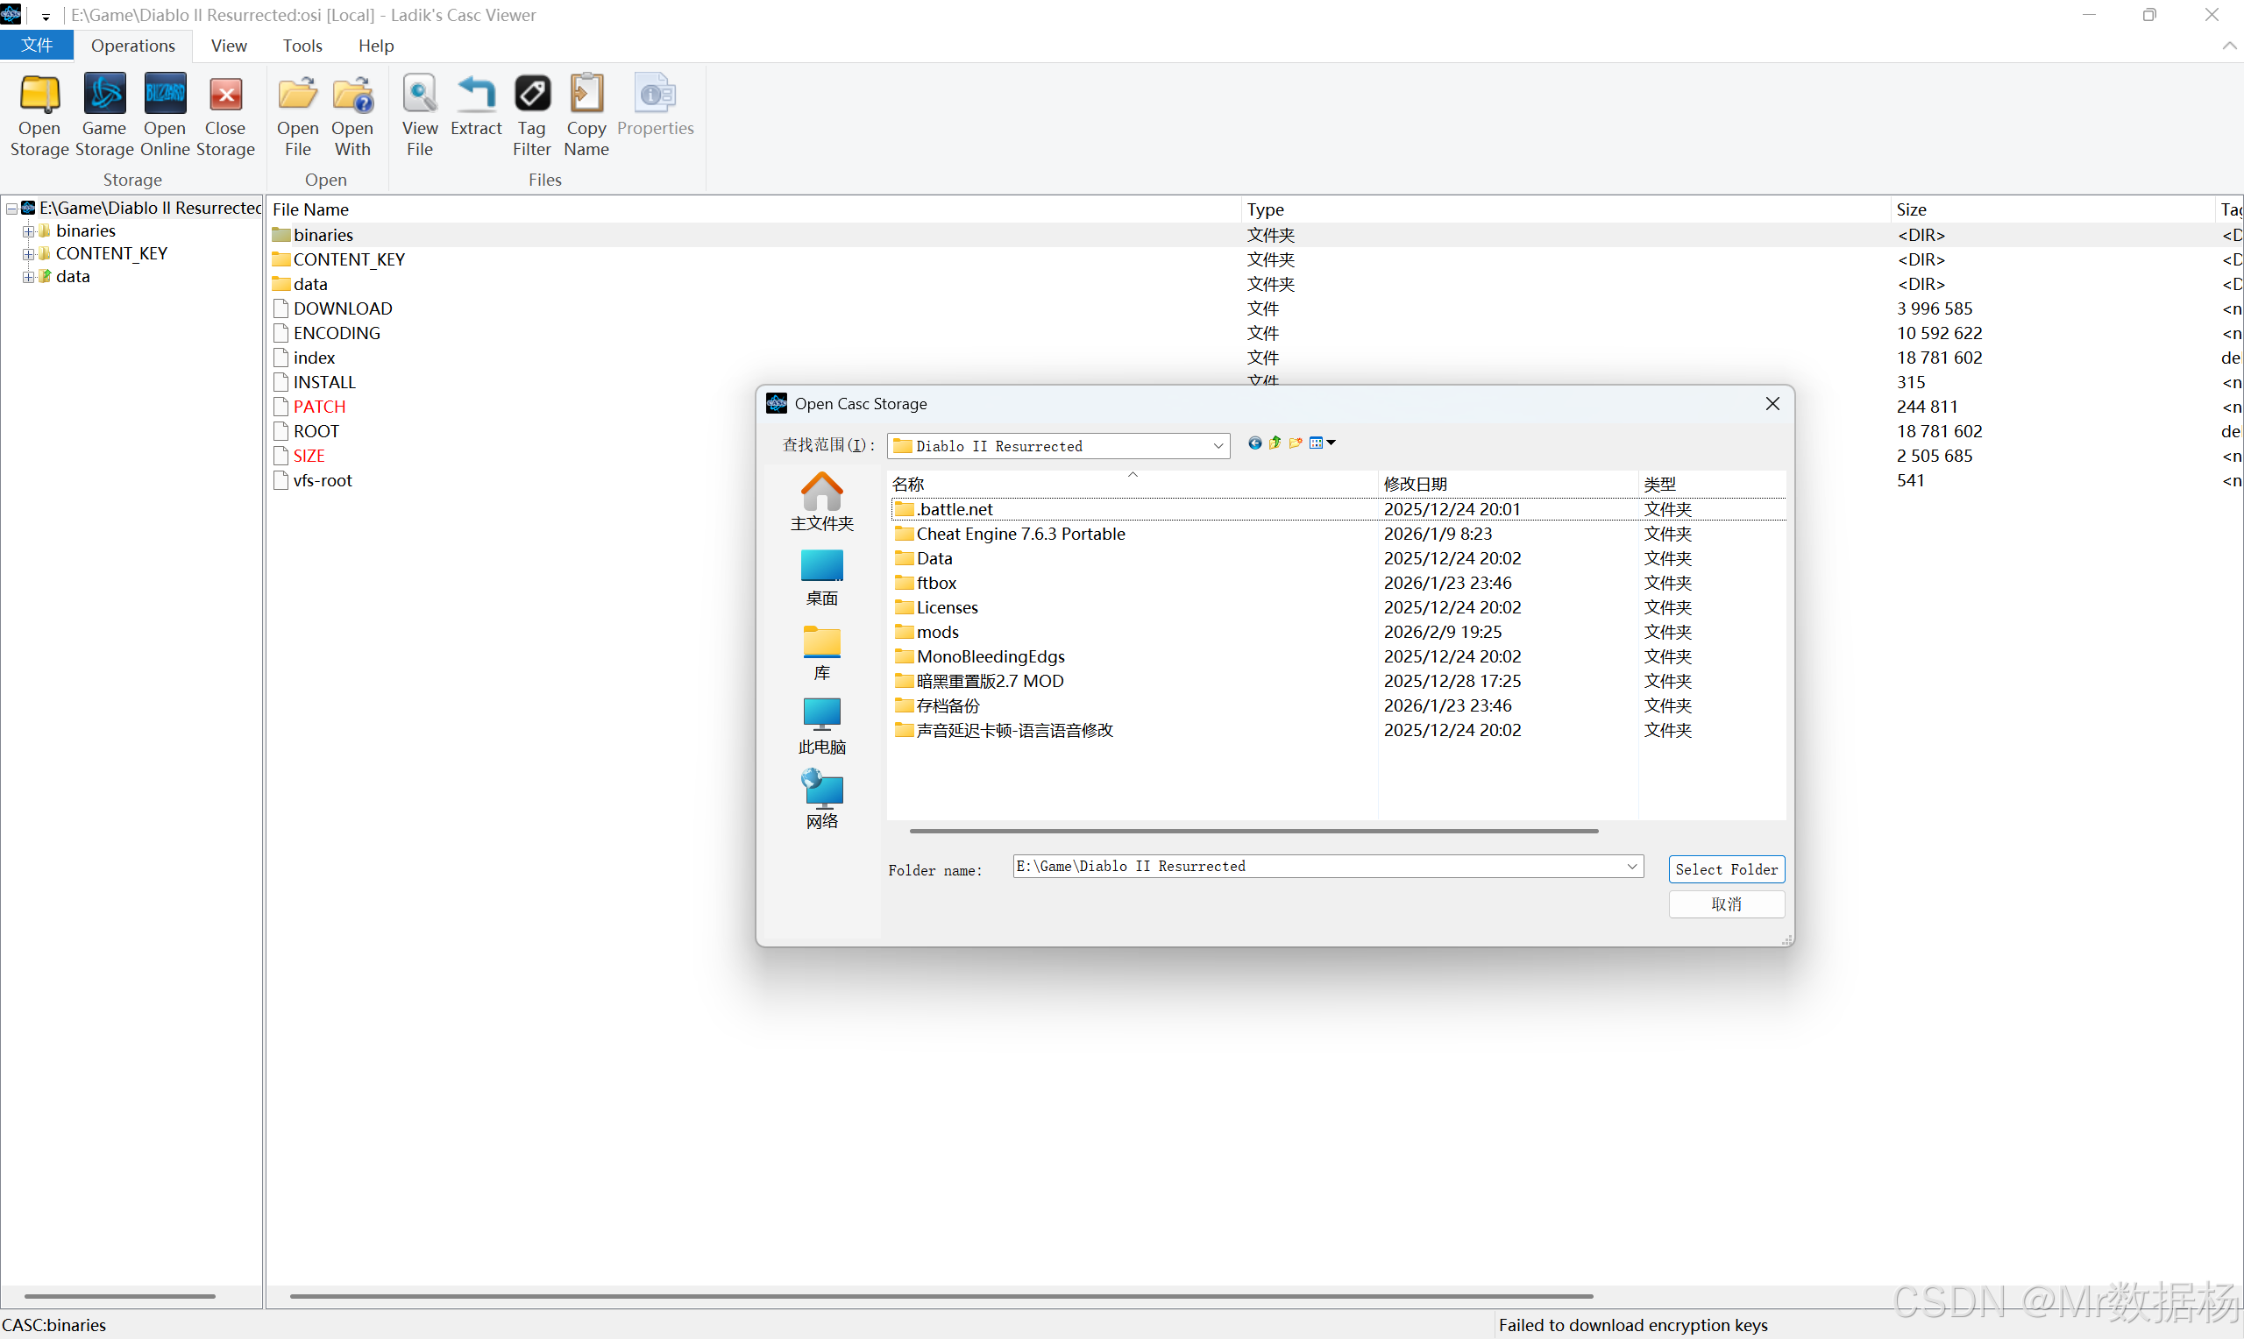Expand the binaries node in the tree
The width and height of the screenshot is (2244, 1339).
[x=28, y=231]
